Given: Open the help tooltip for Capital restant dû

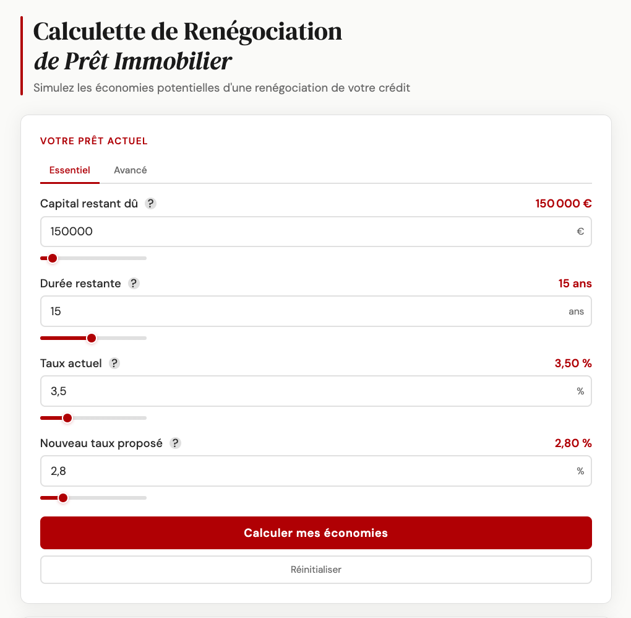Looking at the screenshot, I should (x=149, y=203).
